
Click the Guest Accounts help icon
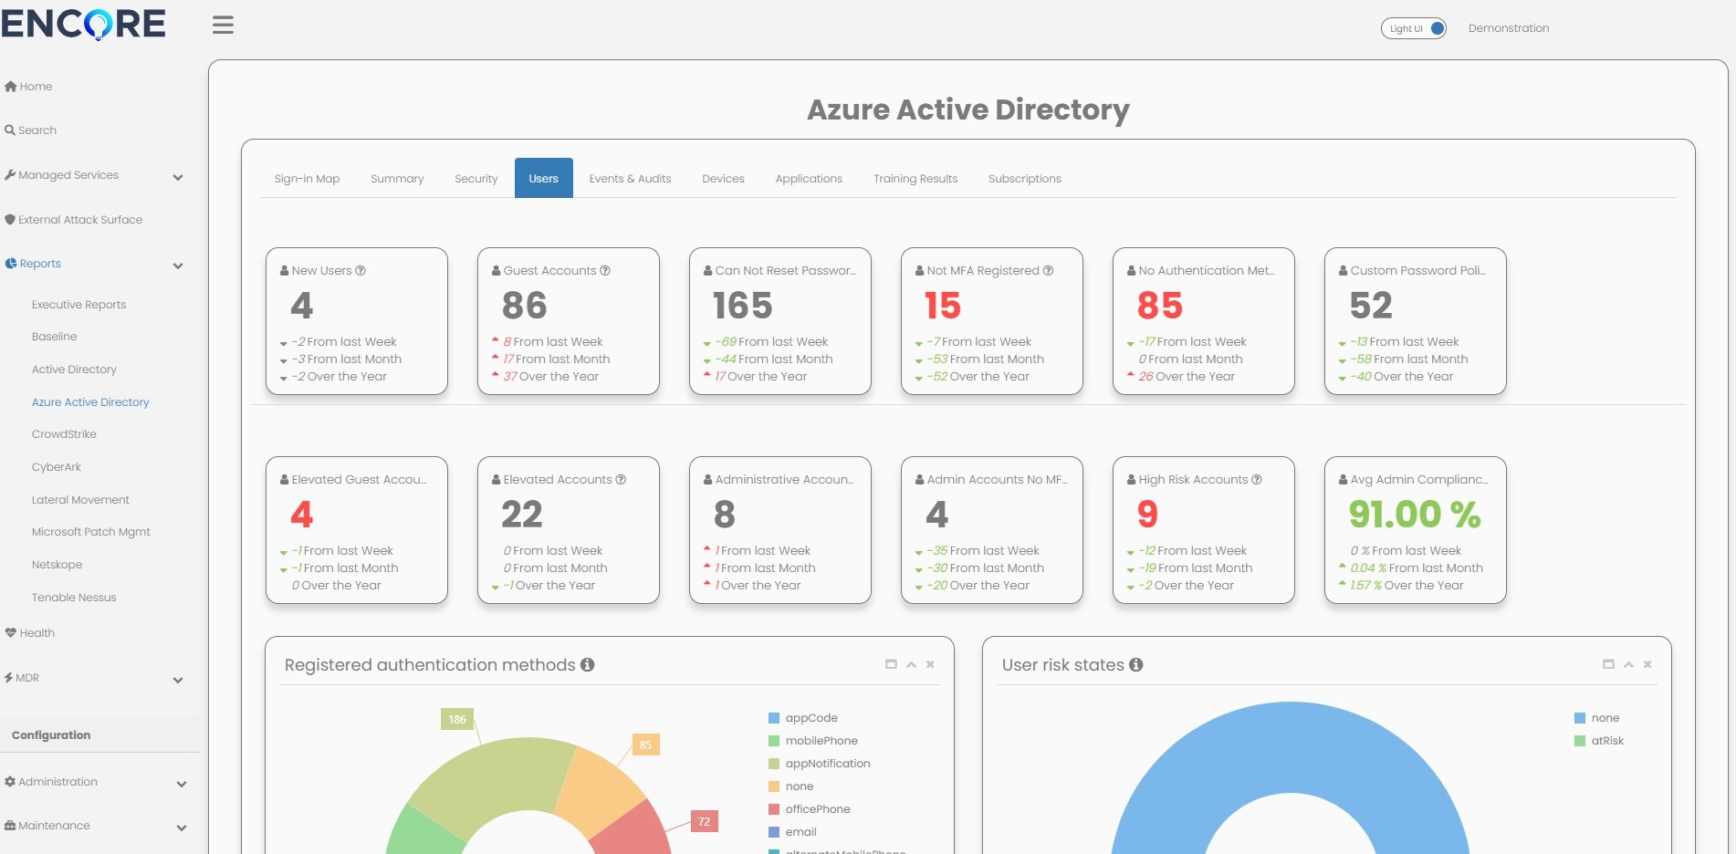point(605,271)
